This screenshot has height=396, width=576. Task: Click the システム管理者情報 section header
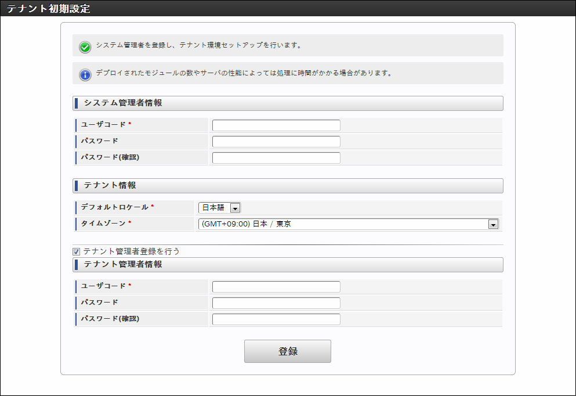(x=123, y=103)
